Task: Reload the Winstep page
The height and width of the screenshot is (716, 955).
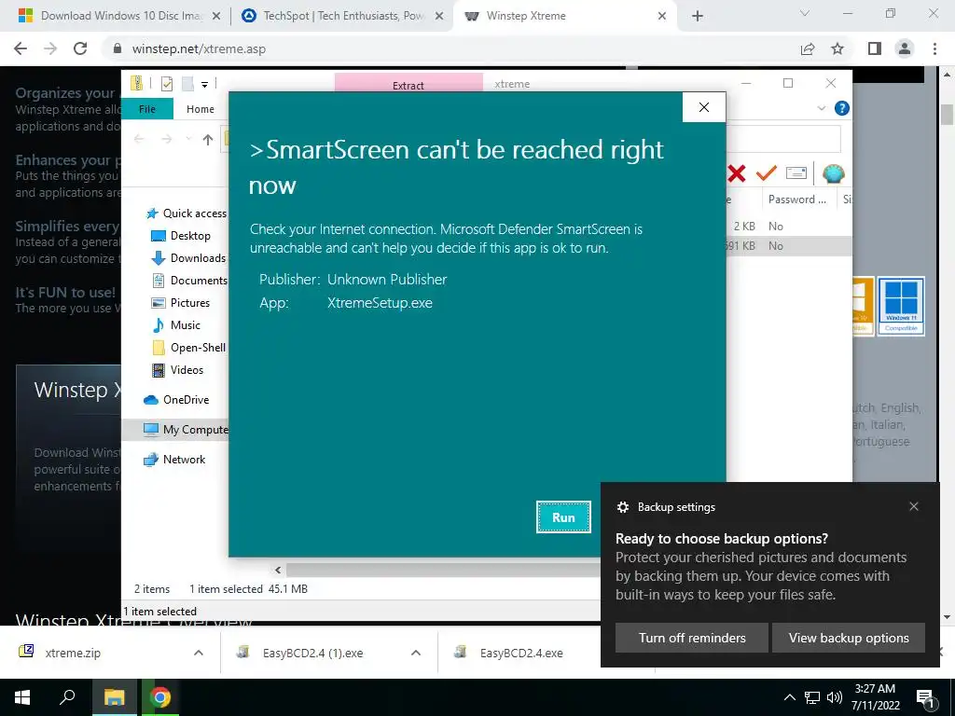Action: coord(80,48)
